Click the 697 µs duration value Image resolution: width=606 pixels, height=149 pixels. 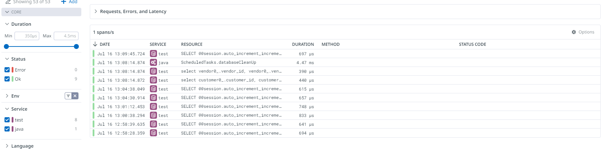(306, 54)
